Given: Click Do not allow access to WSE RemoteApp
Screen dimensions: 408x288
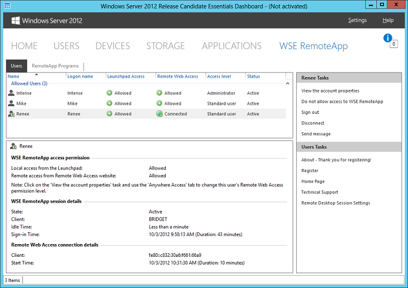Looking at the screenshot, I should coord(342,102).
